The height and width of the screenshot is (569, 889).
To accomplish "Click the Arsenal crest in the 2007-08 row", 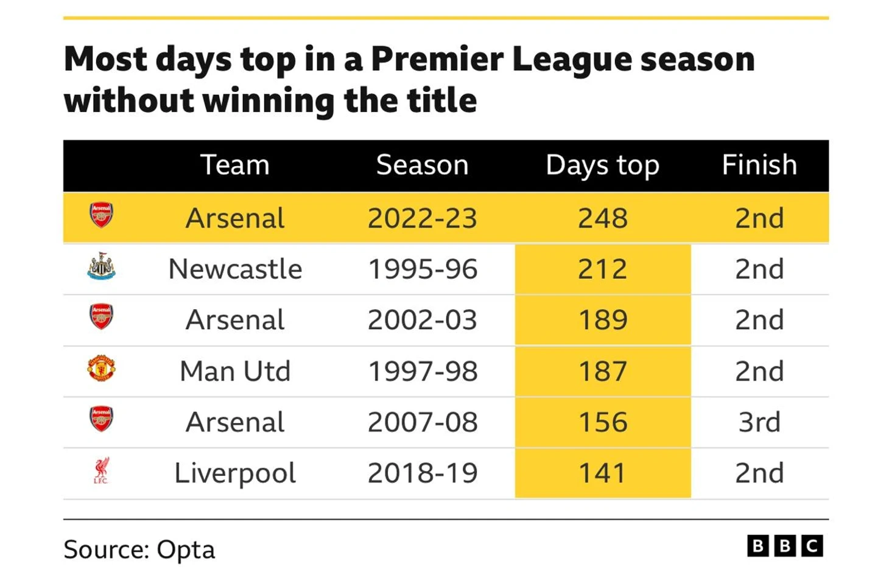I will tap(101, 419).
